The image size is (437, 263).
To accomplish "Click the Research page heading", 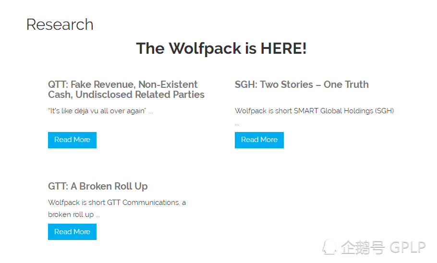I will click(x=60, y=24).
